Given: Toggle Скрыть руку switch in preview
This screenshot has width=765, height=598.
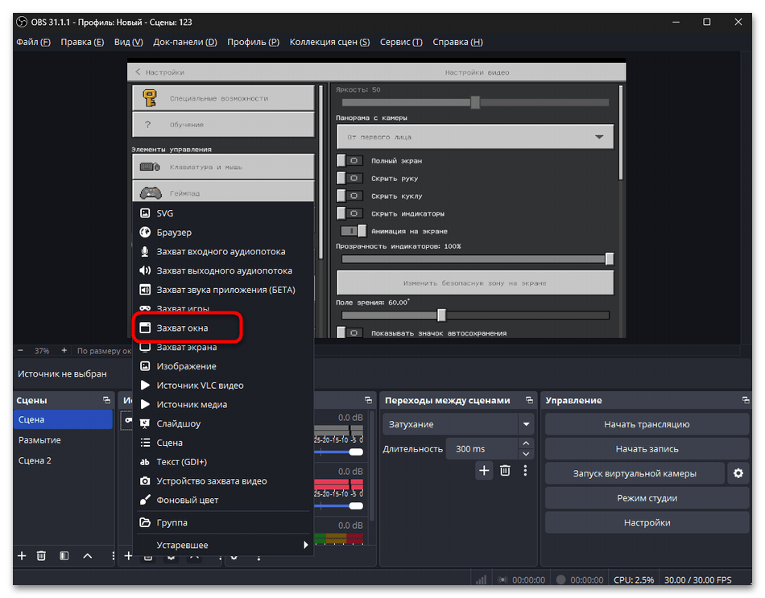Looking at the screenshot, I should [x=349, y=178].
